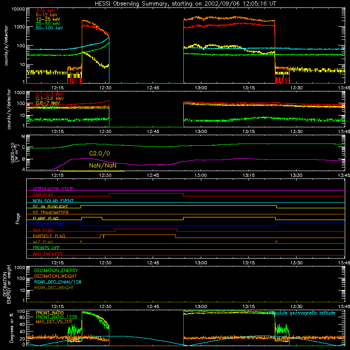
Task: Click the MAX_DET_VS_TOT legend entry
Action: (54, 322)
